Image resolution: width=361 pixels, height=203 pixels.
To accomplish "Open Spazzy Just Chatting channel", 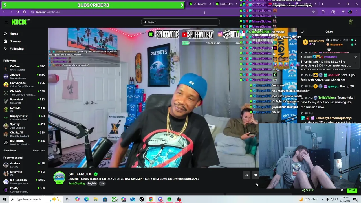I will [x=24, y=126].
